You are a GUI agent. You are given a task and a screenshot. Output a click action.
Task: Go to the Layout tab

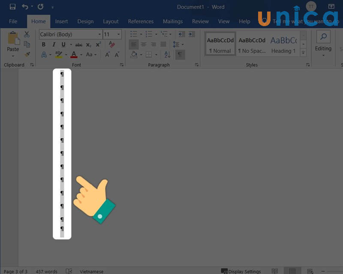[x=111, y=21]
